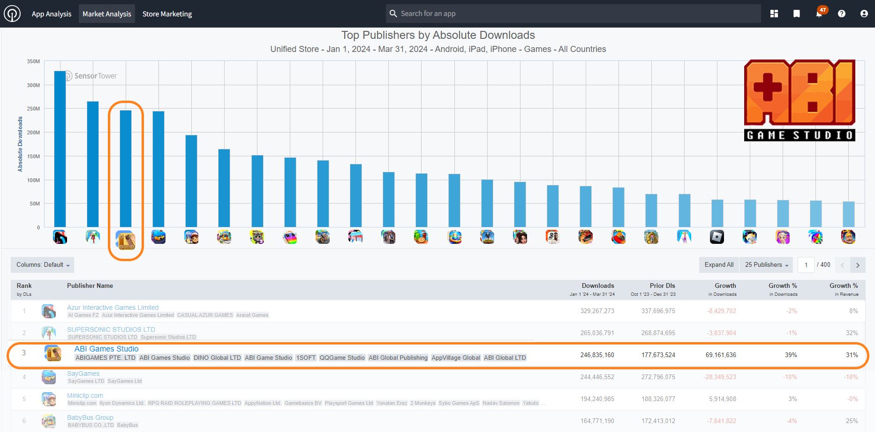Focus the Search for an app field
Image resolution: width=875 pixels, height=432 pixels.
click(x=573, y=14)
